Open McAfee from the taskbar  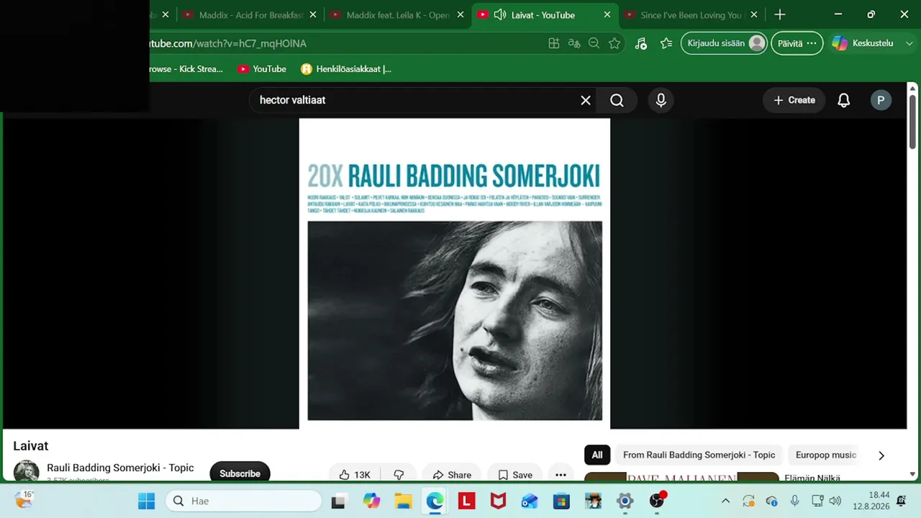pyautogui.click(x=498, y=501)
